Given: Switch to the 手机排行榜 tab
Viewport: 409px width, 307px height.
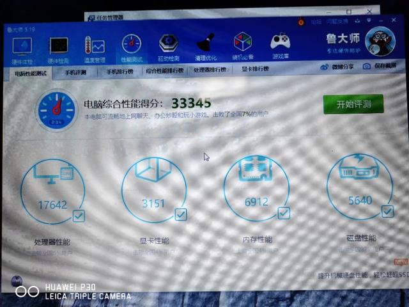Looking at the screenshot, I should (x=120, y=71).
